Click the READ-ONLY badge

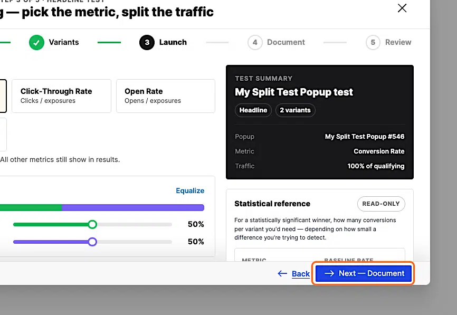[x=381, y=204]
